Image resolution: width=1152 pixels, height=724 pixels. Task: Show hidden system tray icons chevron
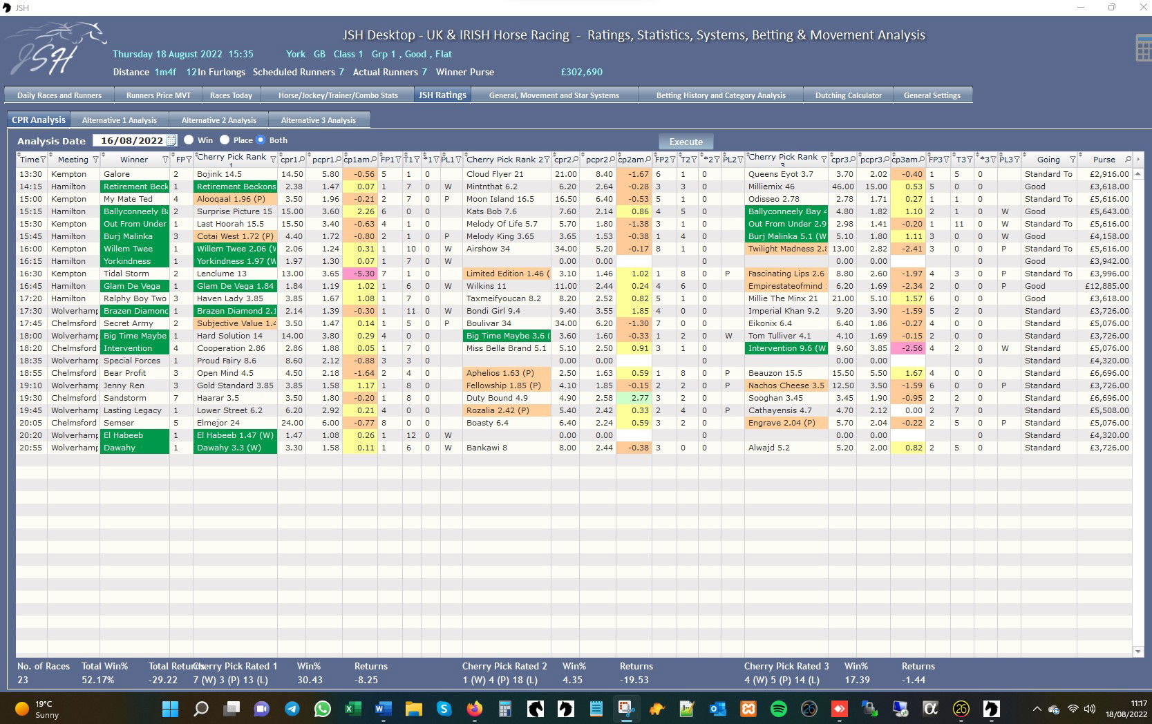point(1037,709)
